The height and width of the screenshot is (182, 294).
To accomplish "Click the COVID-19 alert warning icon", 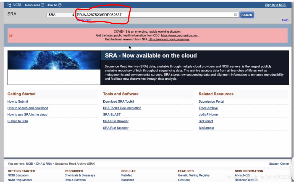I will [11, 36].
